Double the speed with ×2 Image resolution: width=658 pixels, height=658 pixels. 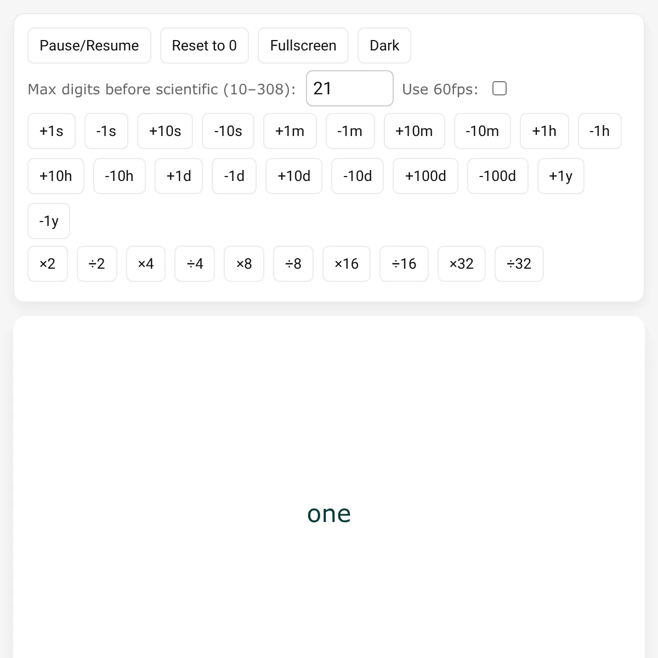[x=48, y=264]
